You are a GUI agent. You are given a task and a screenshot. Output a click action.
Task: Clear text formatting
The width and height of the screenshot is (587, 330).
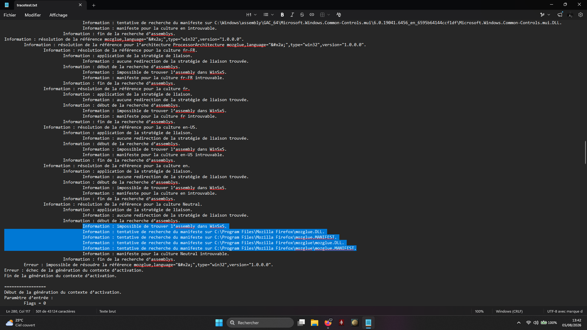[338, 15]
